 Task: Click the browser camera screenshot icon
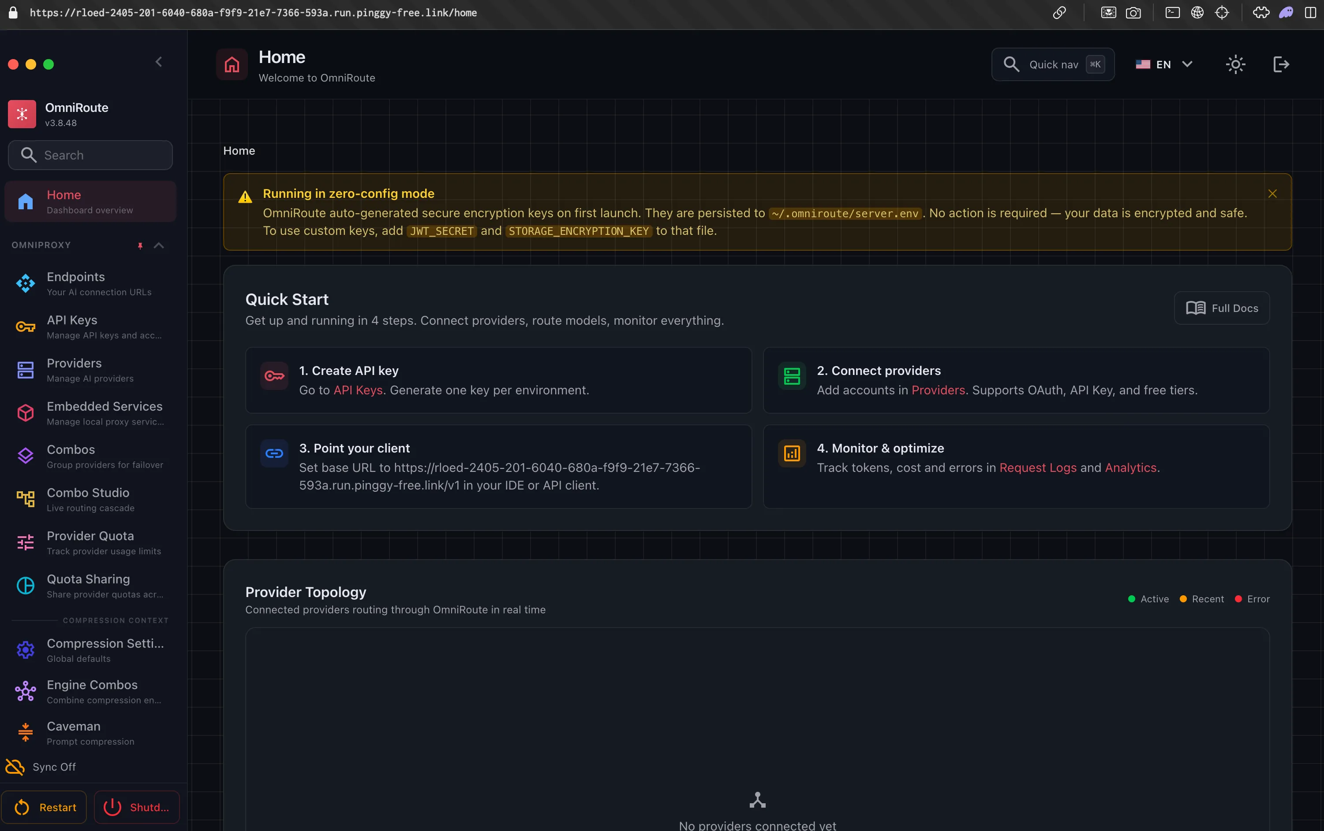tap(1133, 13)
